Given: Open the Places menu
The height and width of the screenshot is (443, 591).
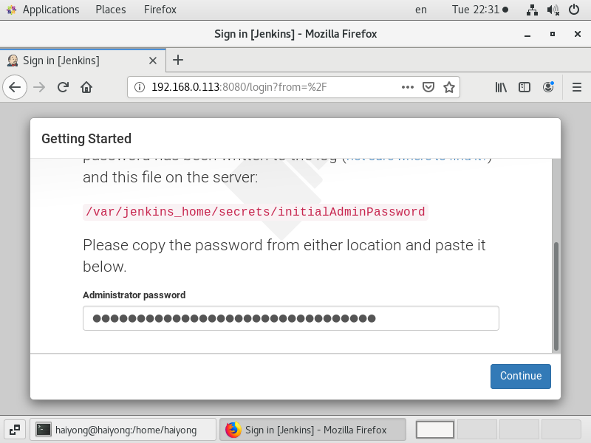Looking at the screenshot, I should 110,10.
